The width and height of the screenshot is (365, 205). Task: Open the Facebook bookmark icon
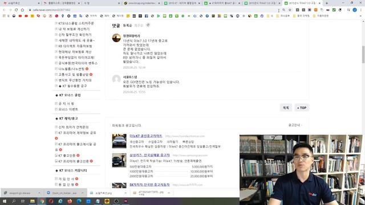pos(146,16)
